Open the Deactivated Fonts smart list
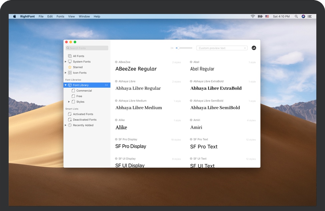The height and width of the screenshot is (211, 325). tap(84, 120)
